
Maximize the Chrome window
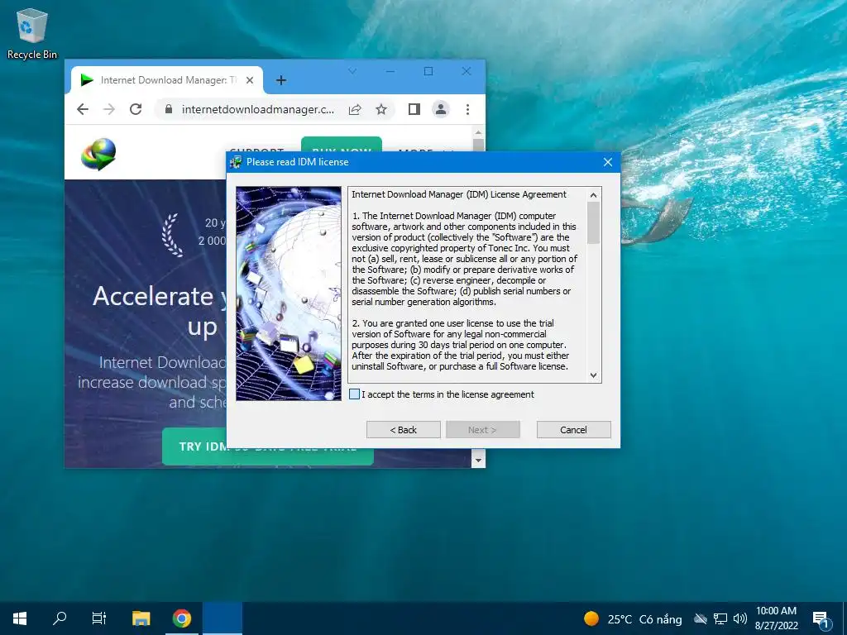[x=428, y=71]
